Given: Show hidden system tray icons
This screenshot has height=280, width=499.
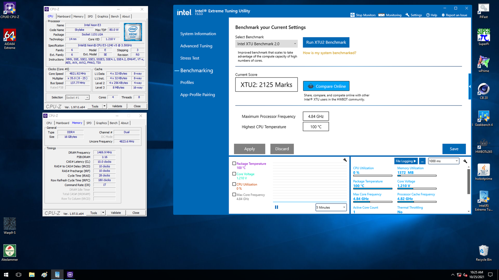Looking at the screenshot, I should (453, 275).
